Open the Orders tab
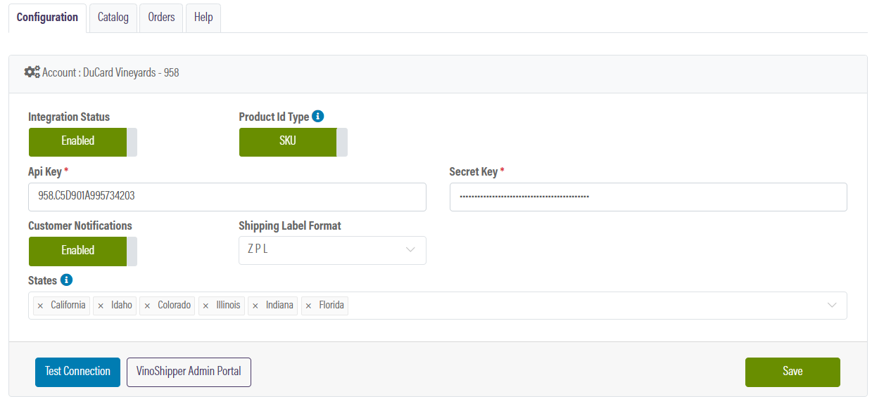Image resolution: width=872 pixels, height=399 pixels. pyautogui.click(x=161, y=18)
